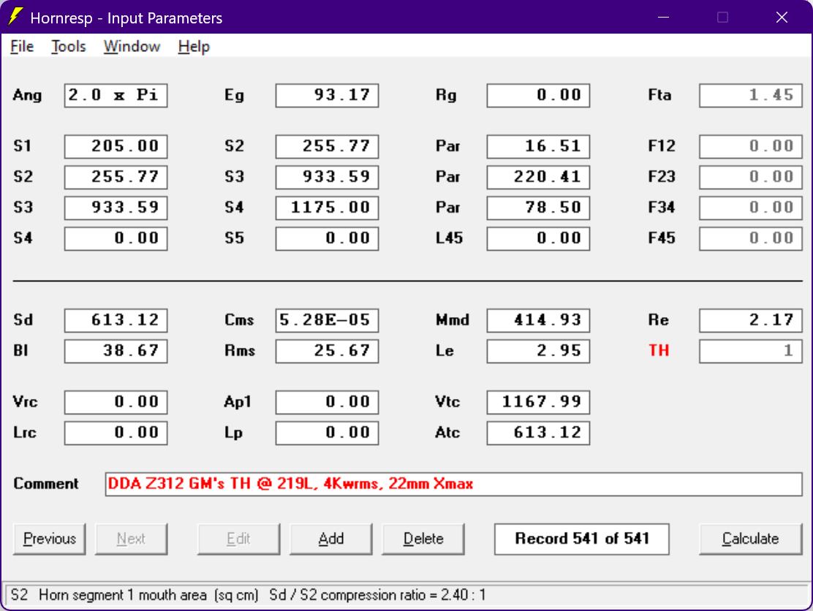
Task: Minimize the Hornresp window
Action: [x=663, y=17]
